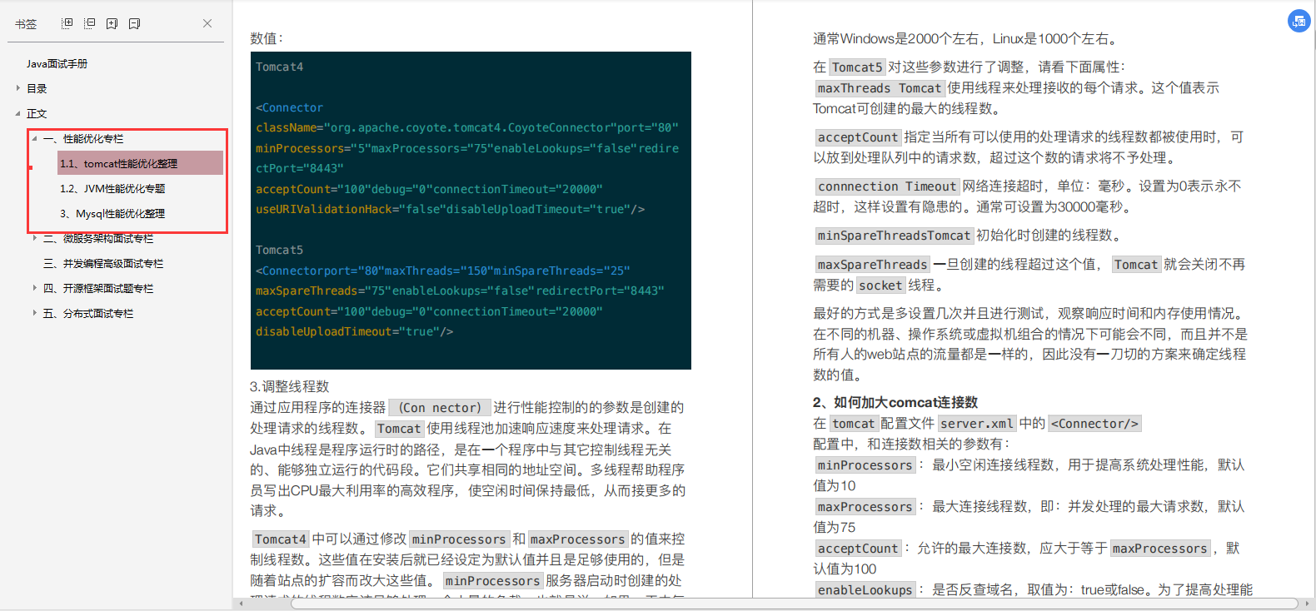This screenshot has width=1316, height=611.
Task: Collapse the 正文 bookmark node
Action: 18,113
